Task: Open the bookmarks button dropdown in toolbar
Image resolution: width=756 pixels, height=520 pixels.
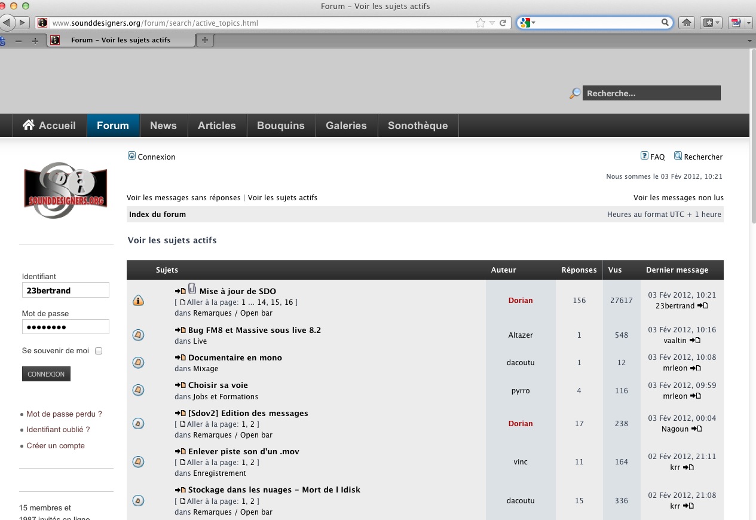Action: (x=711, y=23)
